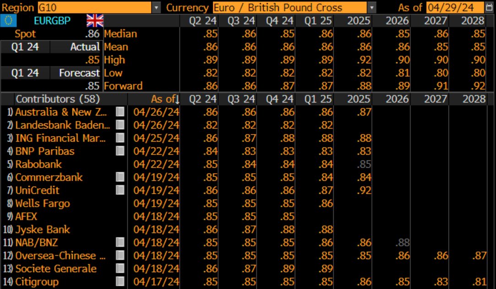Expand the Currency dropdown arrow
The width and height of the screenshot is (496, 289).
[x=372, y=7]
